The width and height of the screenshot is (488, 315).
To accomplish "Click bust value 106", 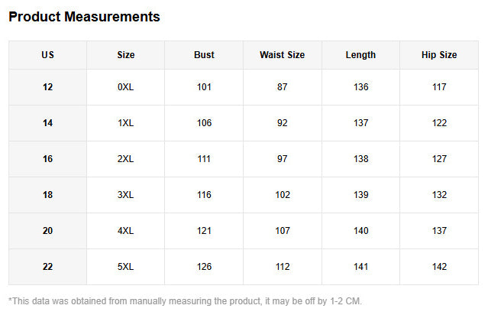I will pyautogui.click(x=204, y=123).
